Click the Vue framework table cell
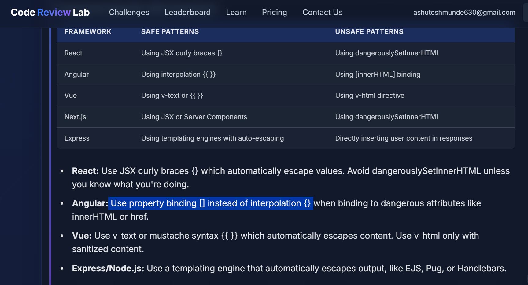The height and width of the screenshot is (285, 528). 71,96
